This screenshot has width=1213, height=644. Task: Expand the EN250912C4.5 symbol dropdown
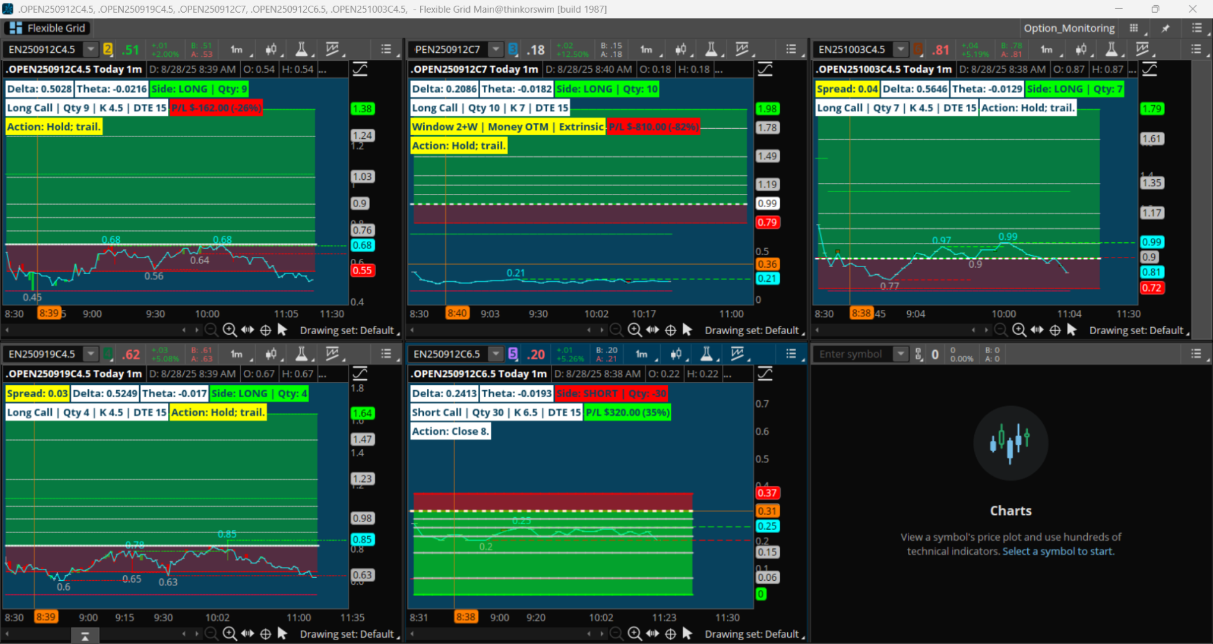(x=91, y=49)
